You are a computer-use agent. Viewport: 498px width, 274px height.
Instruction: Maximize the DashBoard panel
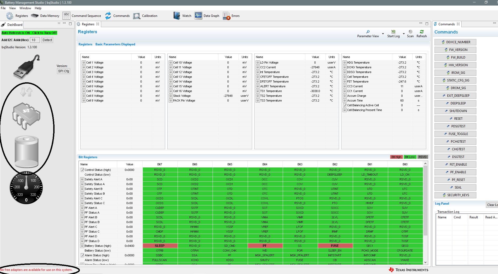click(x=70, y=23)
